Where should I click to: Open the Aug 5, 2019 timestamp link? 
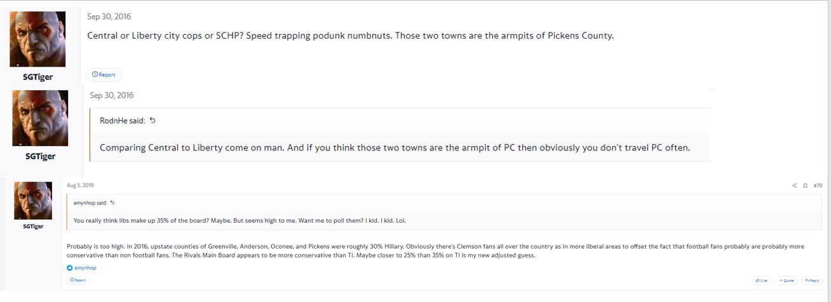click(79, 185)
